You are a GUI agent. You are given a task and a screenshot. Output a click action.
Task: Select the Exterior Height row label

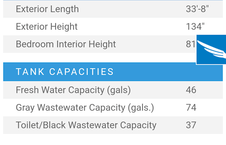pos(47,27)
